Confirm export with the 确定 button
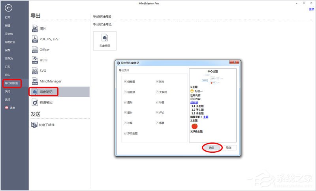316x191 pixels. (212, 148)
